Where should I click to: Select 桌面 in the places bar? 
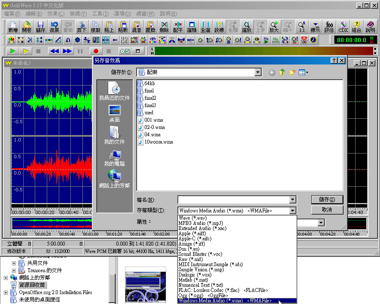tap(114, 114)
